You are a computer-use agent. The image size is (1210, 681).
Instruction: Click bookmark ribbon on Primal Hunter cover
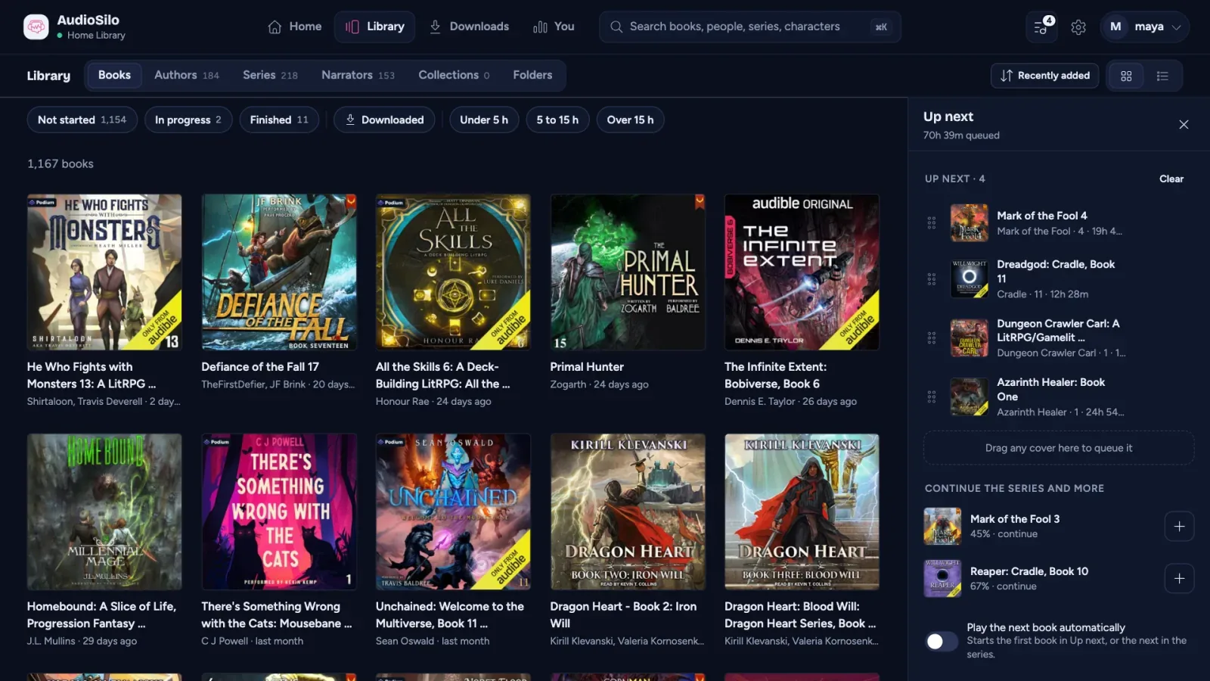coord(700,201)
